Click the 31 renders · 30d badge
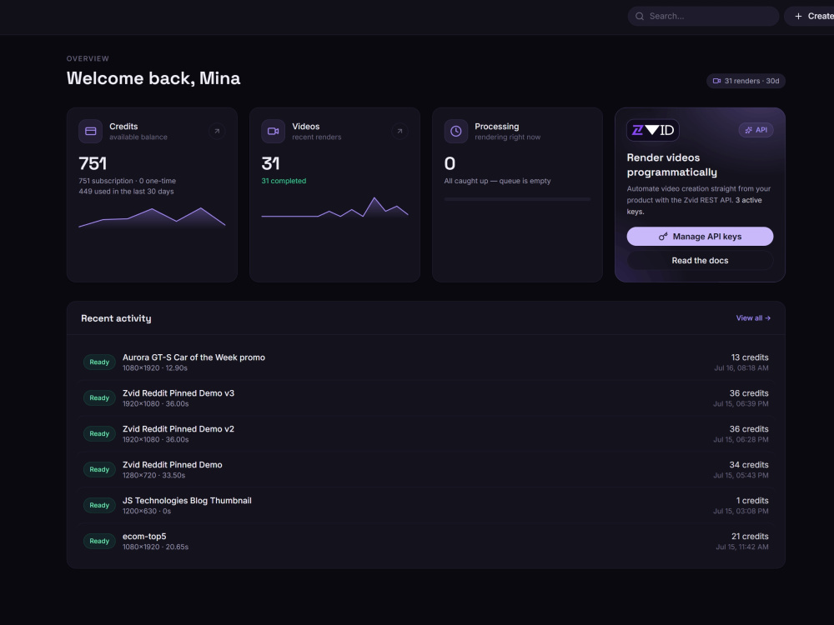 click(746, 81)
